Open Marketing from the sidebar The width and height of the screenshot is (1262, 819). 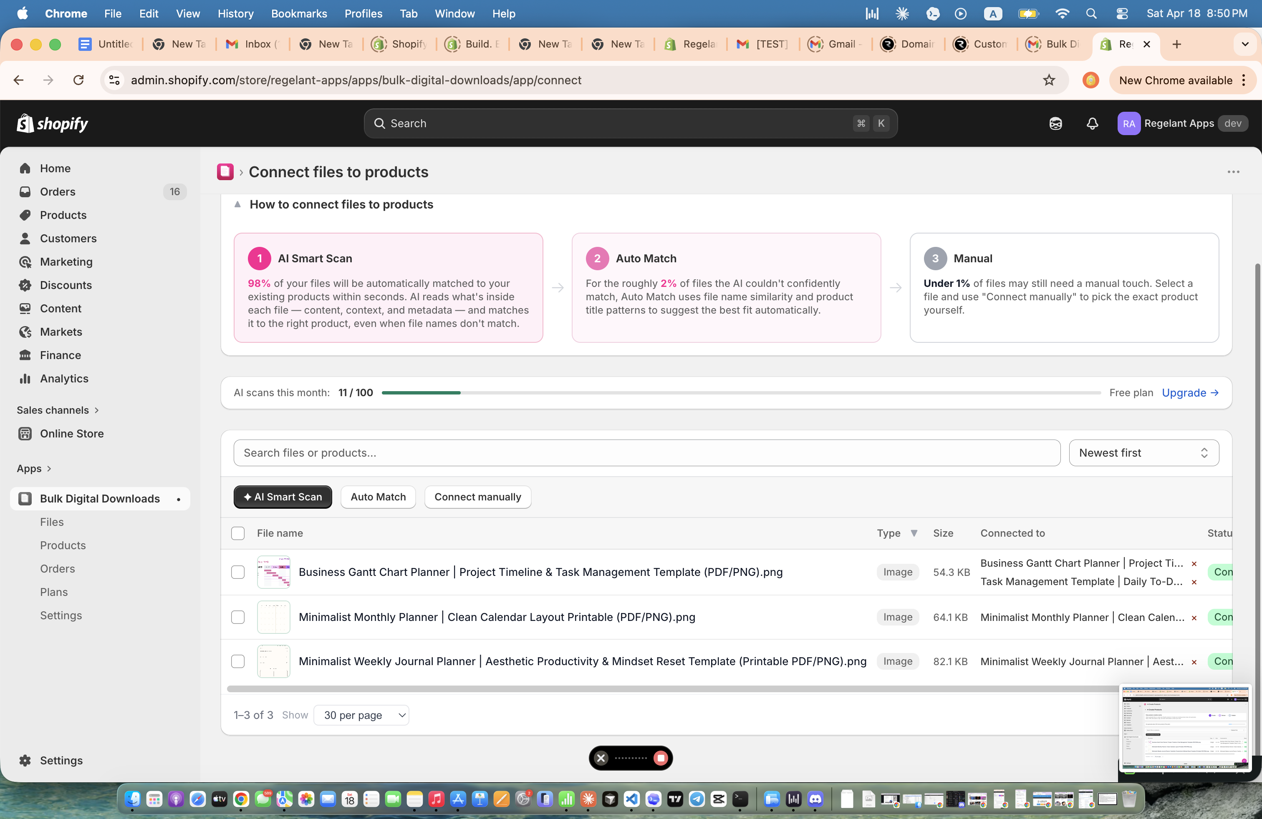pyautogui.click(x=65, y=262)
